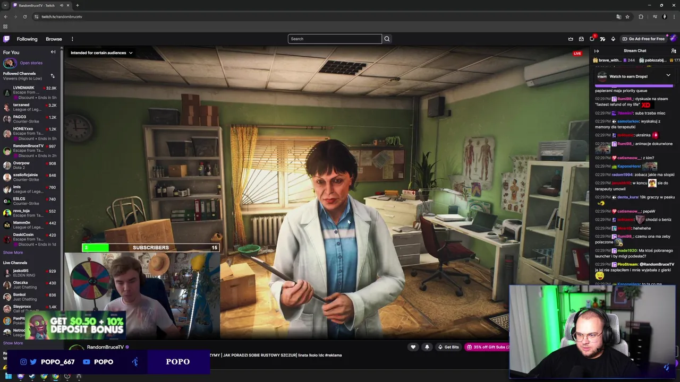Screen dimensions: 680x382
Task: Open a new browser tab
Action: [77, 5]
